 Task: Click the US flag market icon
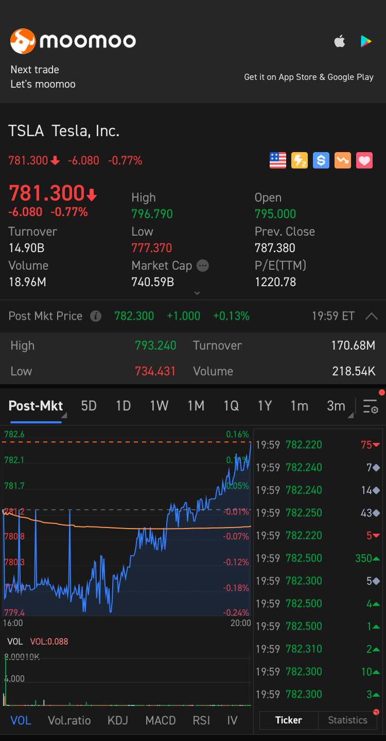pos(278,160)
